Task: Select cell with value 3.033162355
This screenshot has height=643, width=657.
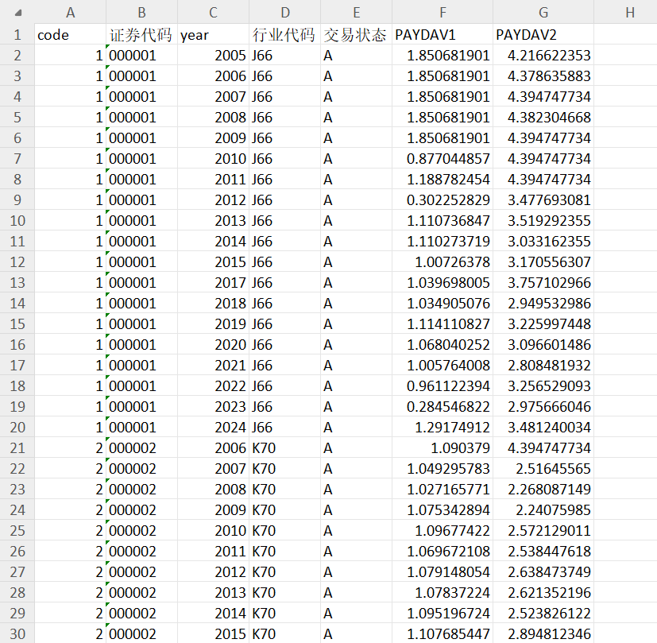Action: tap(543, 241)
